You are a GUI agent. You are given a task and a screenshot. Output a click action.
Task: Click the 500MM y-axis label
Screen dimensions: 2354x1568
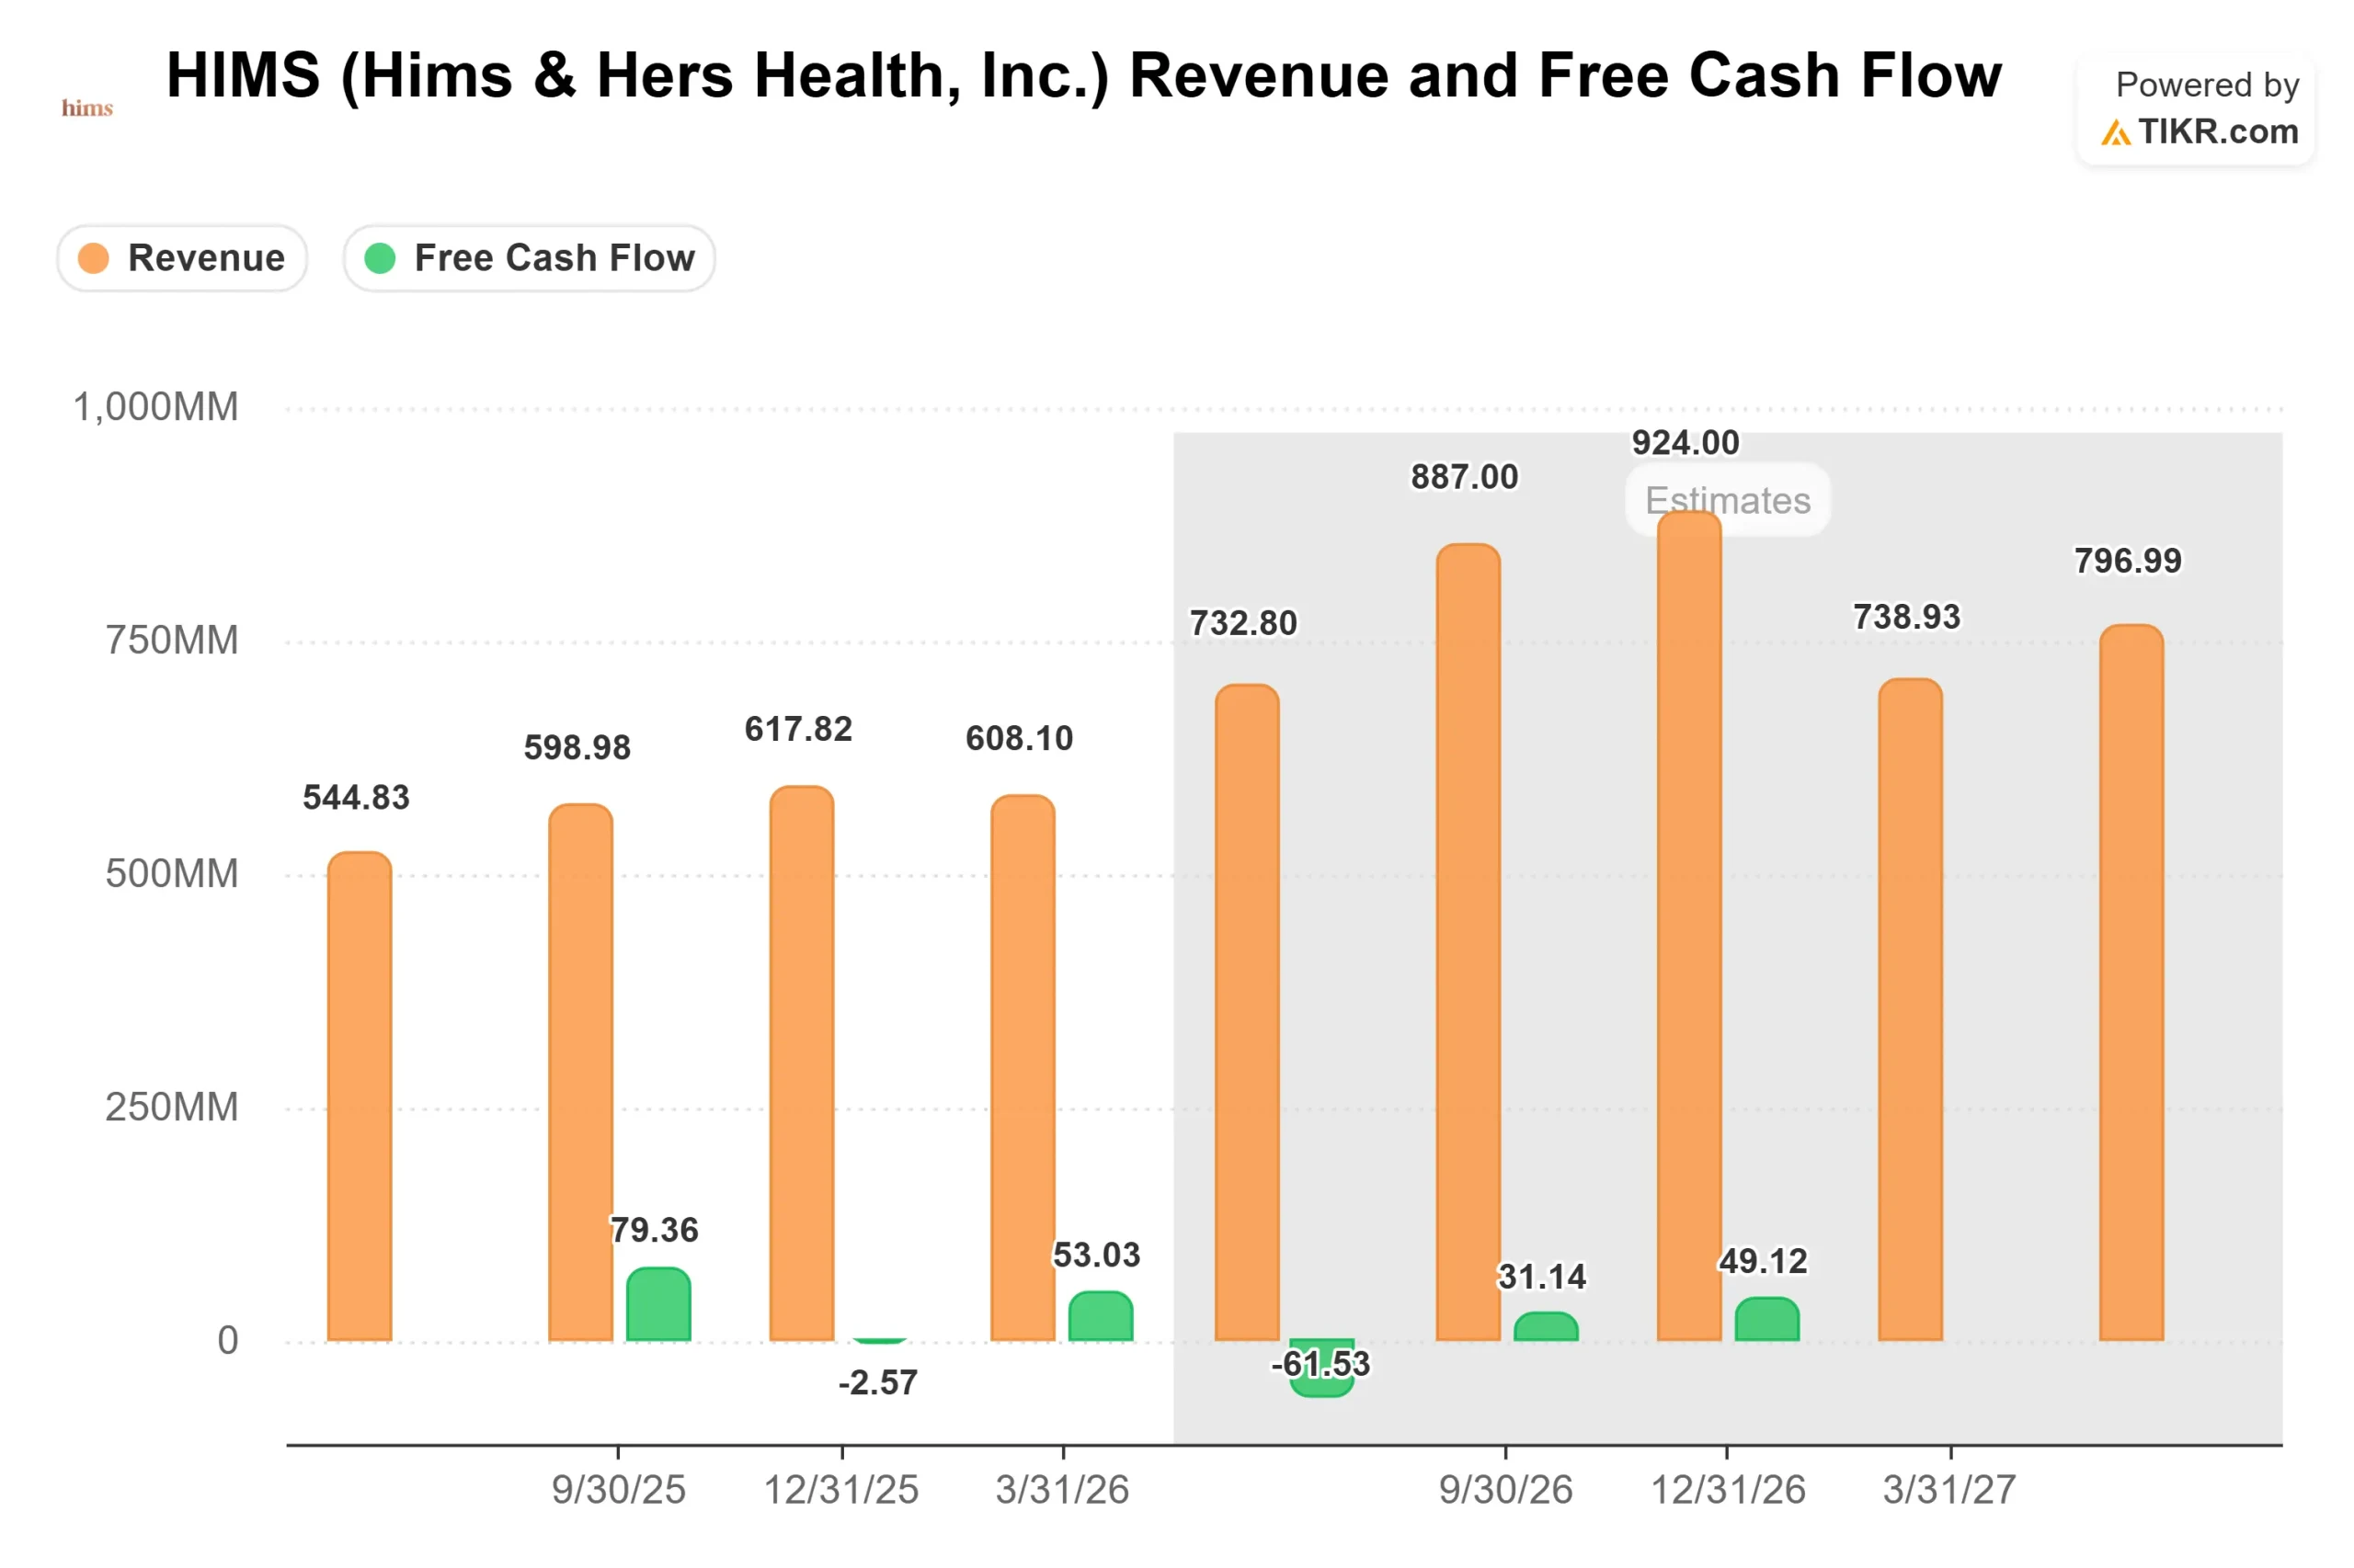[x=172, y=875]
